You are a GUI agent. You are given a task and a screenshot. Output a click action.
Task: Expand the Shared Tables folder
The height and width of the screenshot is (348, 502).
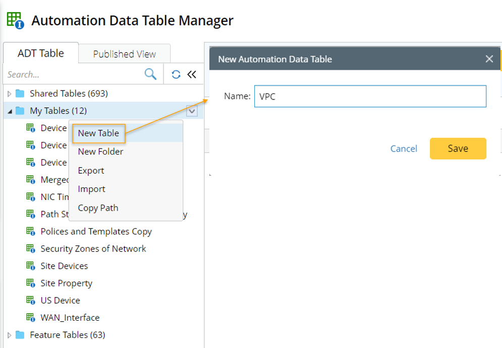9,94
